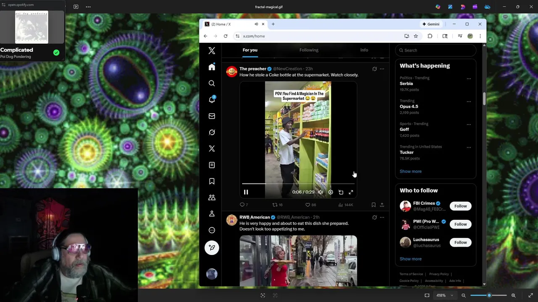Show more trends under What's happening
The width and height of the screenshot is (538, 302).
[x=411, y=171]
